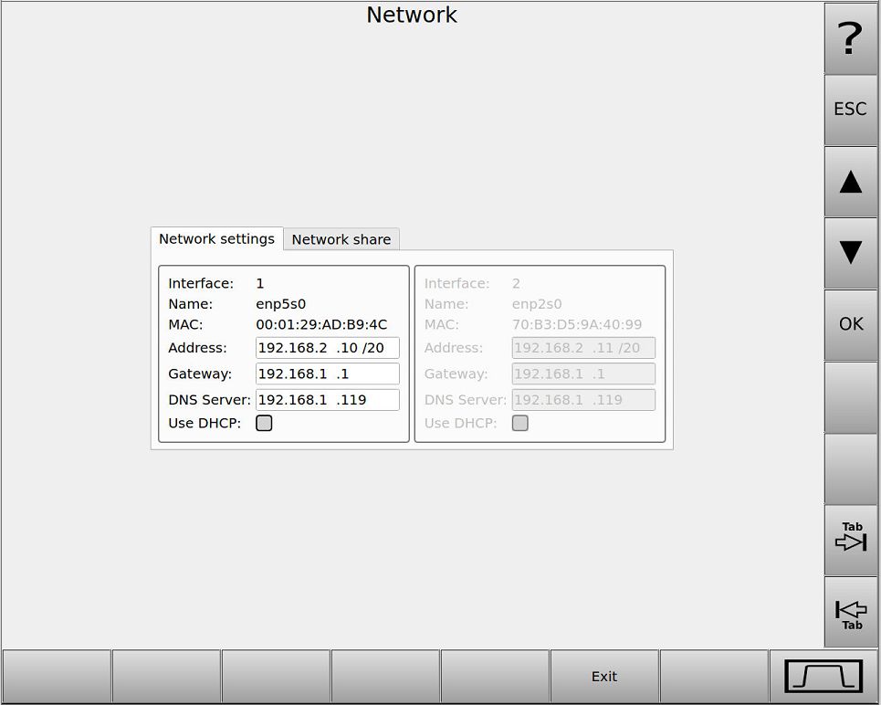Screen dimensions: 881x705
Task: Select the Tab backward icon
Action: [x=850, y=612]
